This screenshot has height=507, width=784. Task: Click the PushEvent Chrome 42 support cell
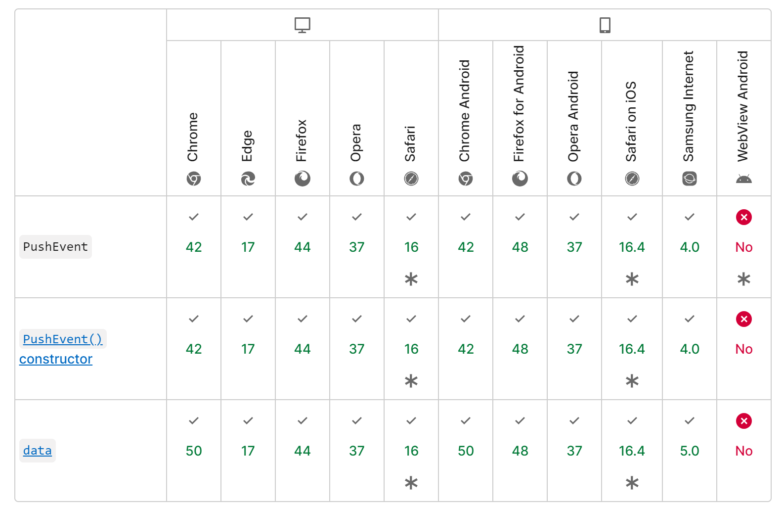pos(194,247)
